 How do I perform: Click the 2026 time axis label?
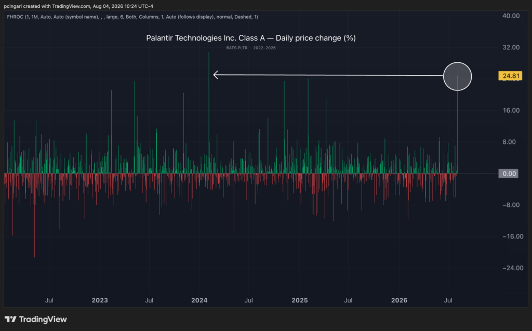pos(399,300)
